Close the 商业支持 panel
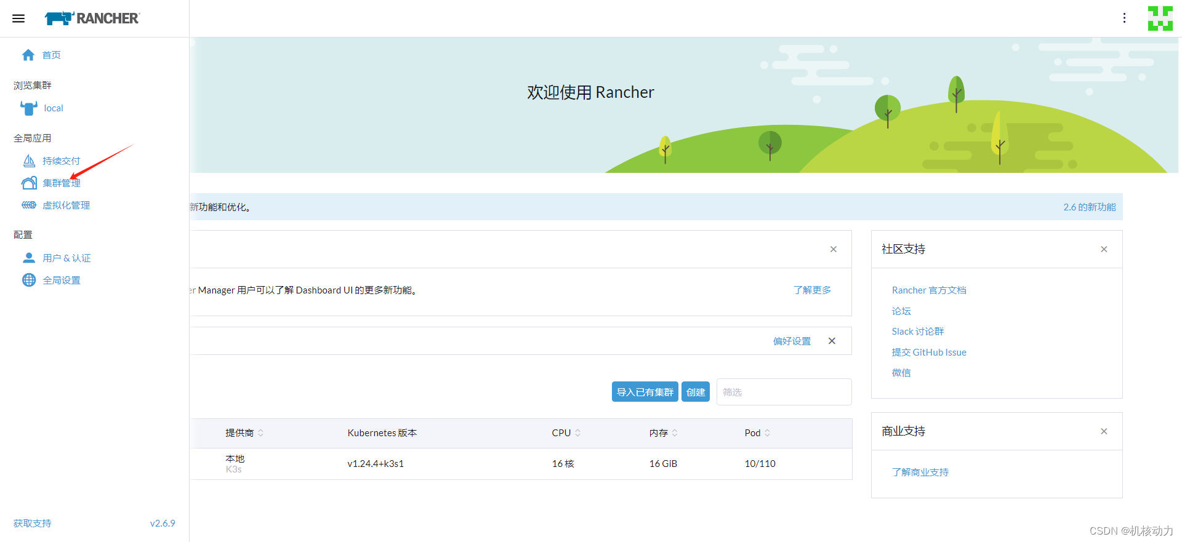 [x=1104, y=431]
